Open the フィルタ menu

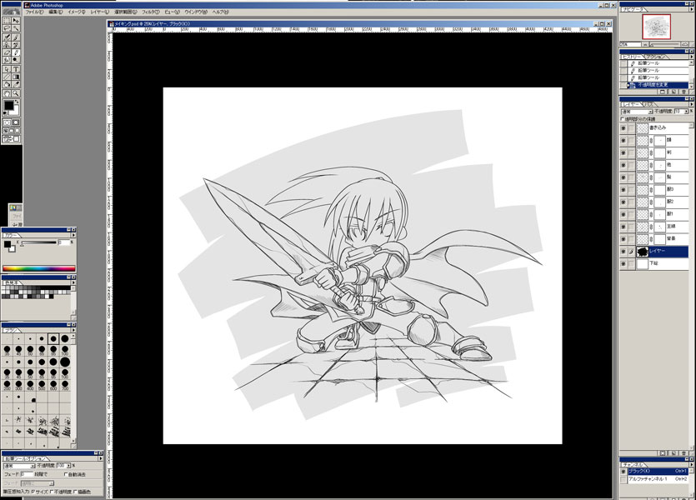pos(150,12)
